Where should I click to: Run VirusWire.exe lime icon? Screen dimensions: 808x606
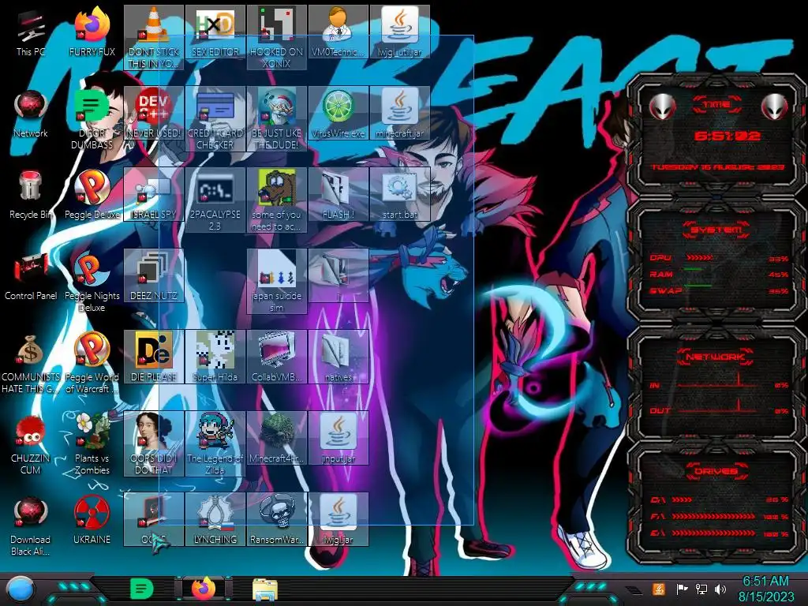point(338,114)
